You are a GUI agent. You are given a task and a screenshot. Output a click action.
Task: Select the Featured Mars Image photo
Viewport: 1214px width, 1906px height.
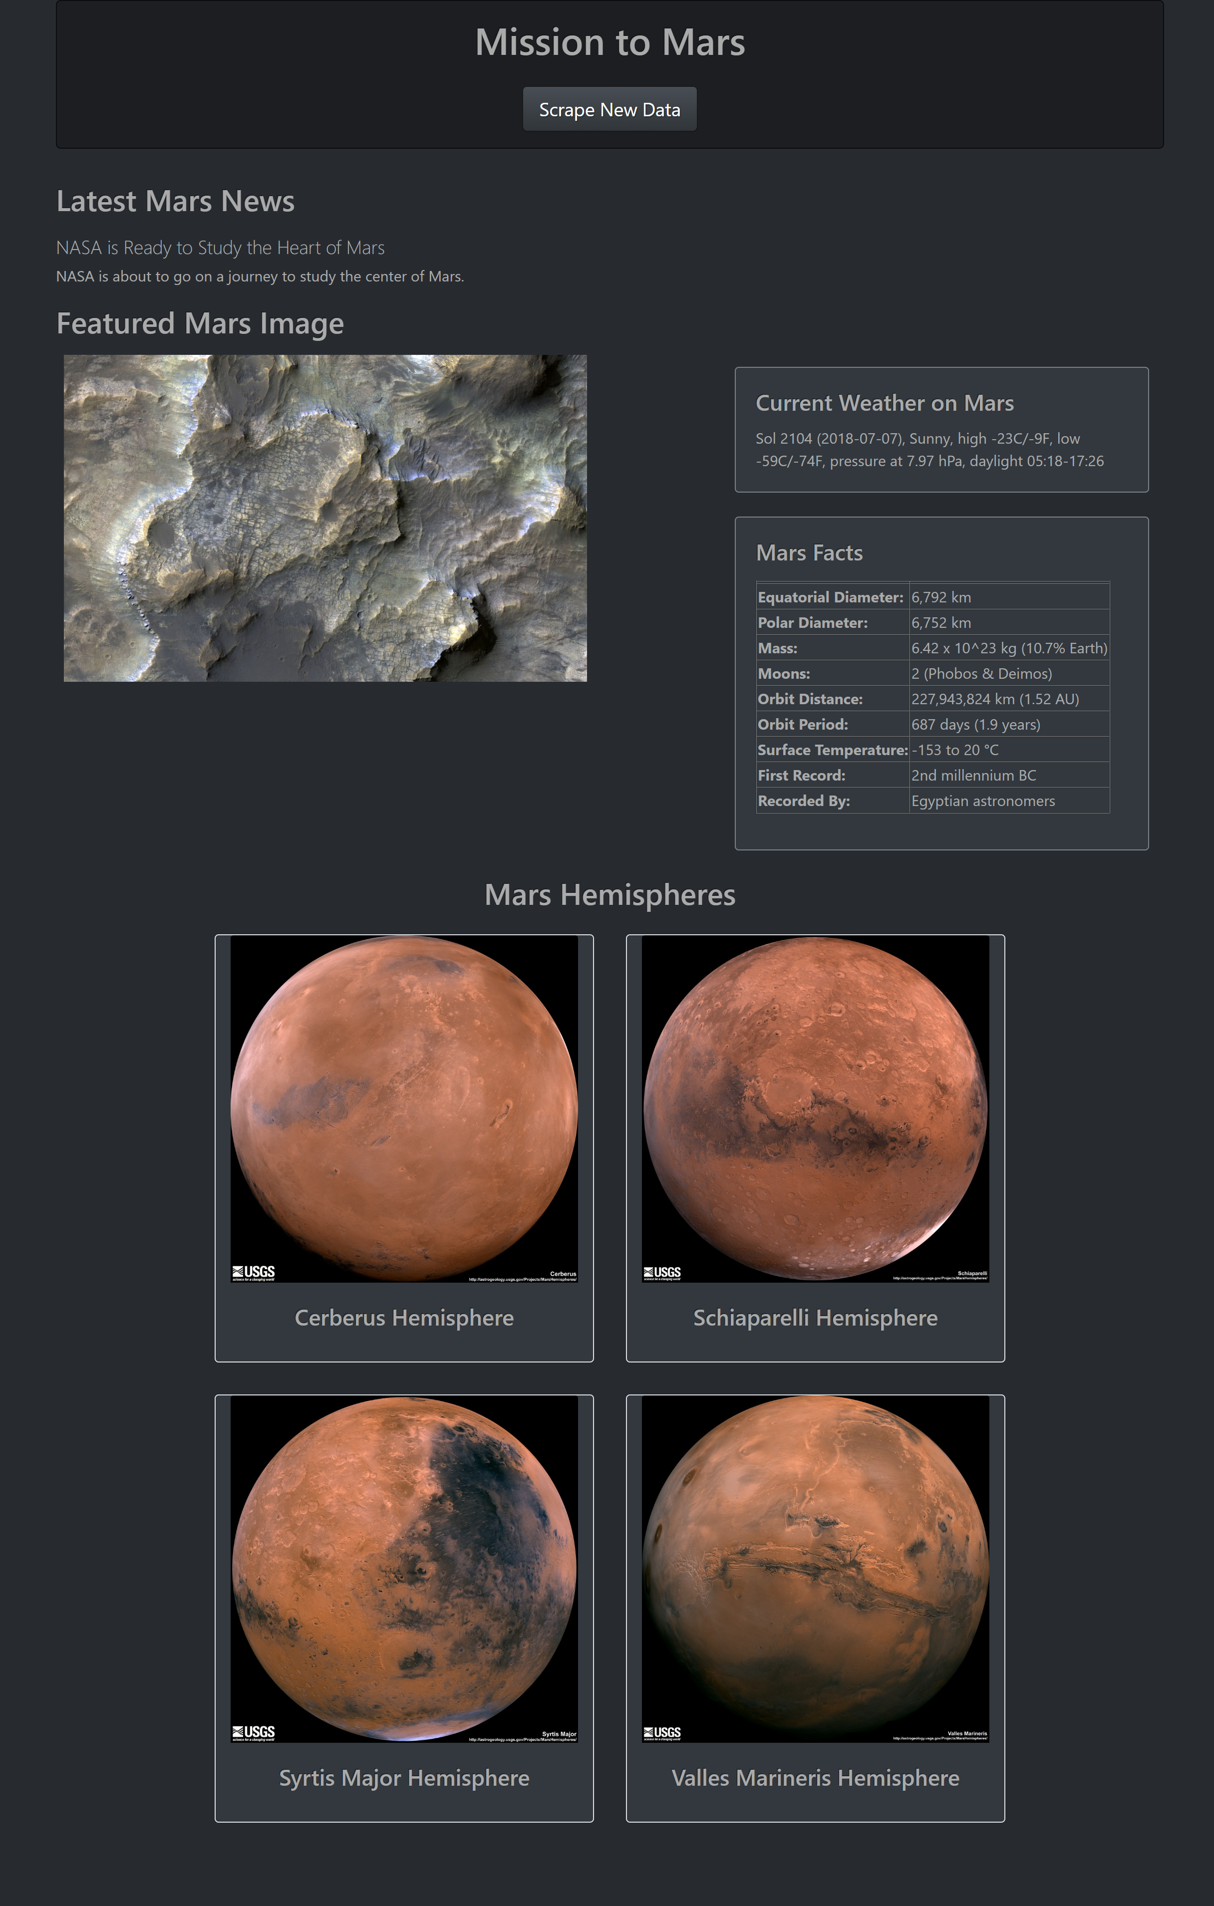pos(324,518)
